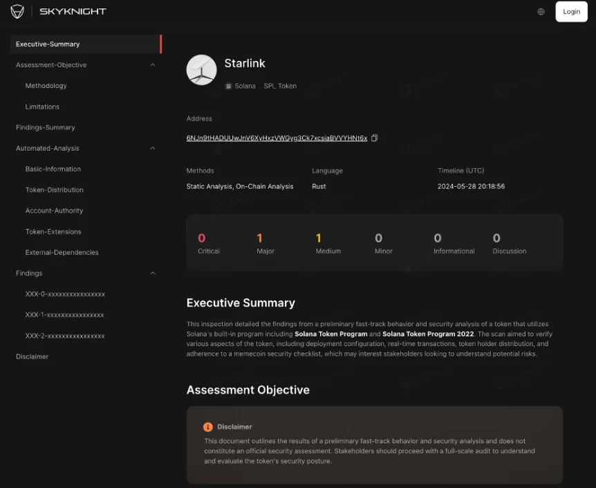
Task: Collapse the Findings section chevron
Action: [x=152, y=273]
